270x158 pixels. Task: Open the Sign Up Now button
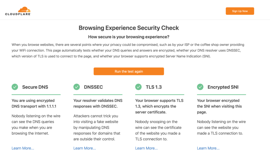pyautogui.click(x=240, y=11)
